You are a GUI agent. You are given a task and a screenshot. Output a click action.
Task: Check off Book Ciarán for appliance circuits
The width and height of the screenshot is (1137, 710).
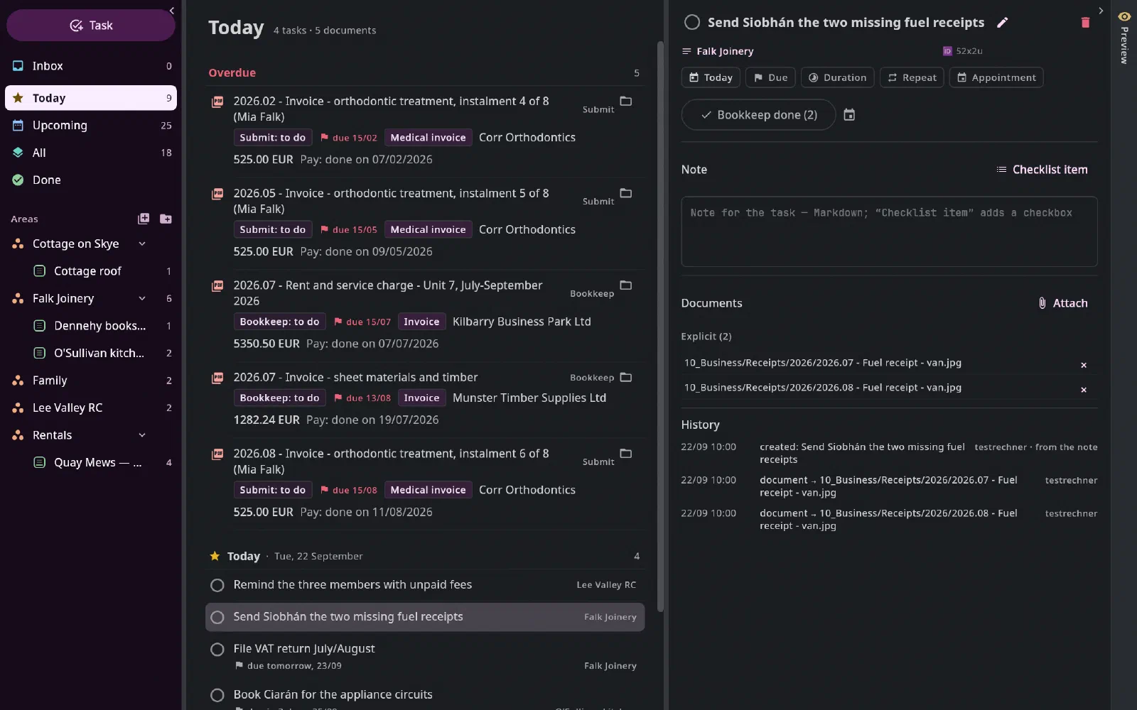point(217,696)
